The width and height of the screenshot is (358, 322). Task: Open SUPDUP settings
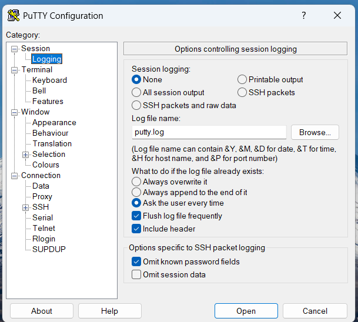pos(49,249)
